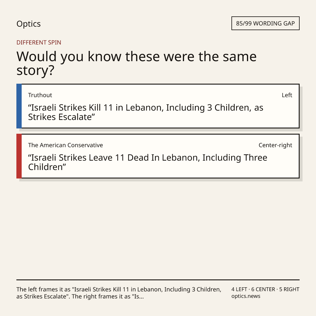
Task: Click the Left bias label
Action: pyautogui.click(x=287, y=95)
